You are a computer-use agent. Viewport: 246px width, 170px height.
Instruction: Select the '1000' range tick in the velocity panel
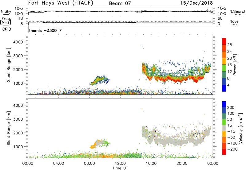pos(18,147)
